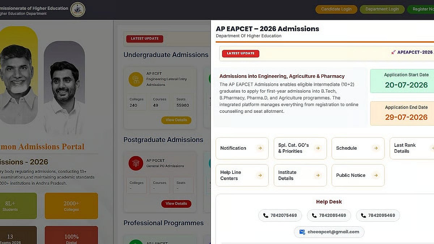
Task: Click 'Engineering Lateral Entry Admissions' subtitle
Action: pyautogui.click(x=167, y=82)
